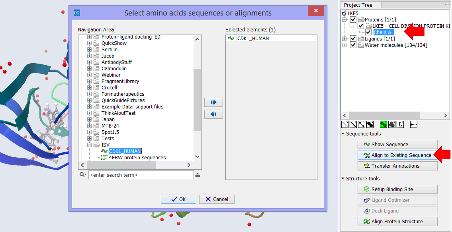This screenshot has width=452, height=232.
Task: Click the measure distance icon
Action: 413,124
